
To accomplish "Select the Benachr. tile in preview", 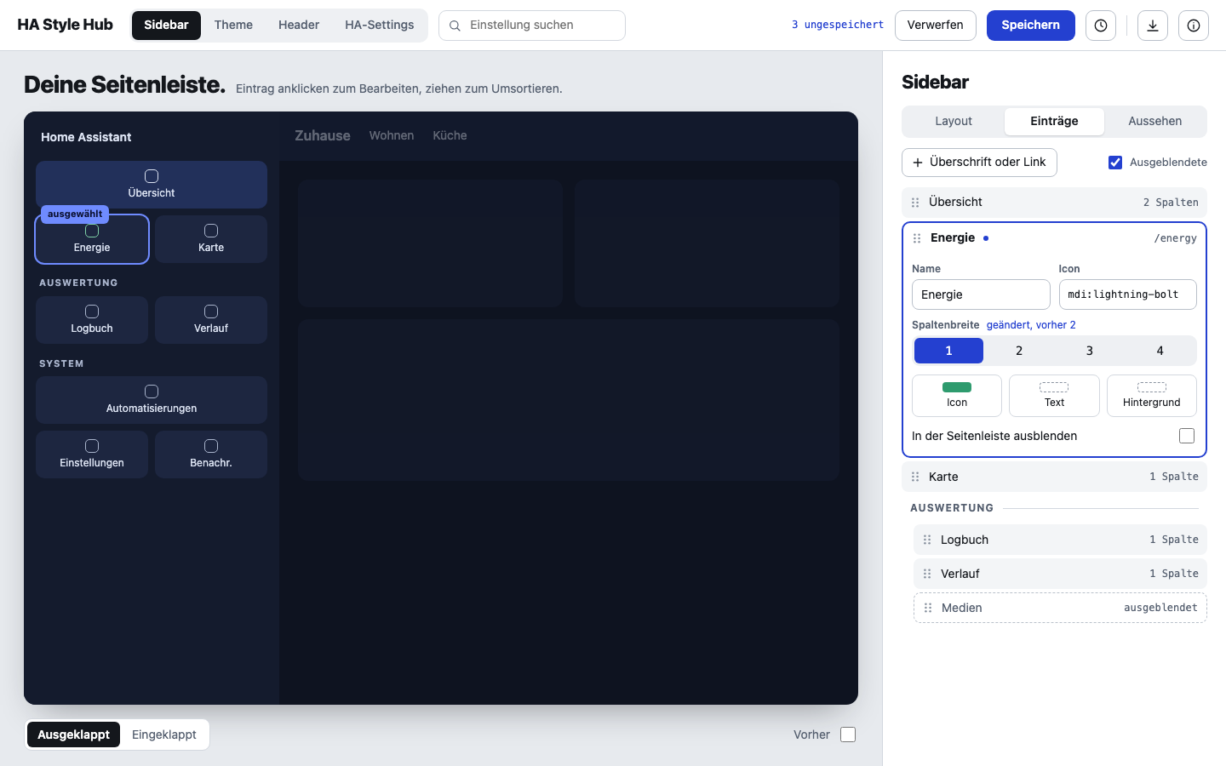I will pos(211,454).
